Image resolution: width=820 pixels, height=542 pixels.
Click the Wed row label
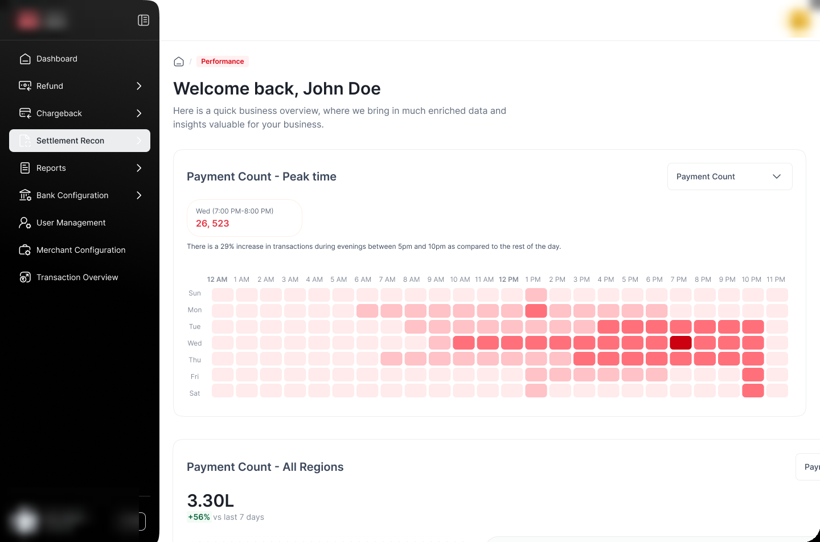(x=195, y=343)
